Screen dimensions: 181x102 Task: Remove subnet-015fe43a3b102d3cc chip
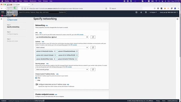point(55,51)
